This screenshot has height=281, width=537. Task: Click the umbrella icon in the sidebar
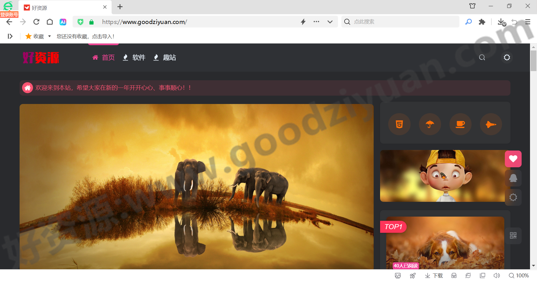click(430, 124)
